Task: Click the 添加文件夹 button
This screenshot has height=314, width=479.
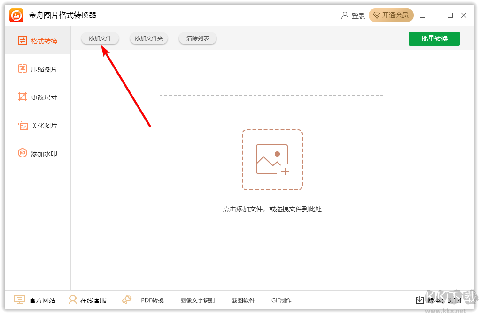Action: coord(148,38)
